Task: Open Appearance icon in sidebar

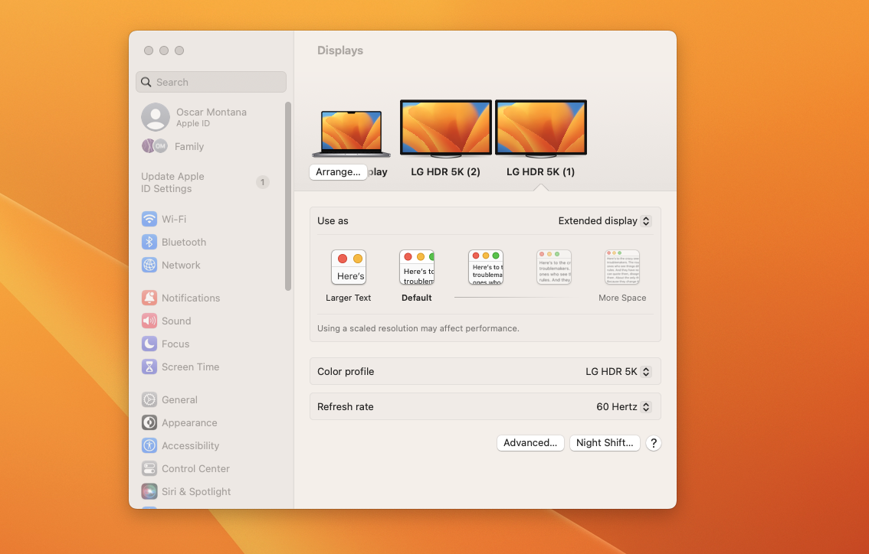Action: (x=149, y=423)
